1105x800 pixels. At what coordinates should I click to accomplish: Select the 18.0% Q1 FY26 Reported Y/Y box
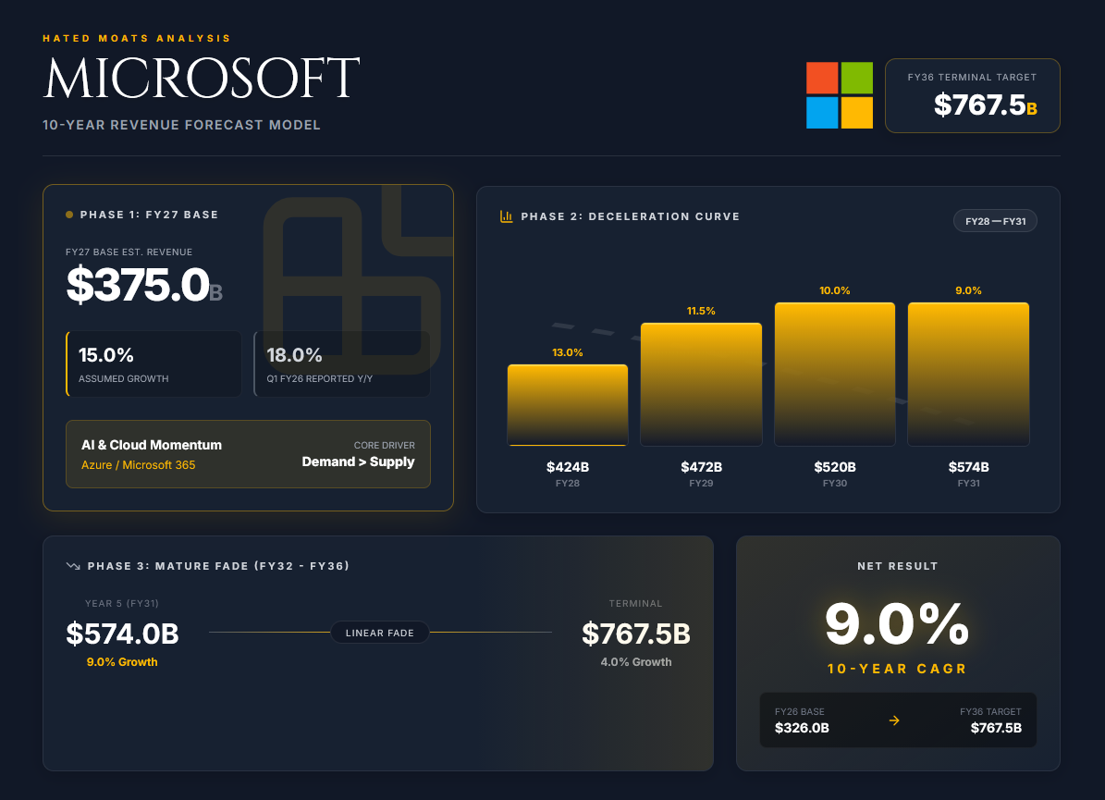[342, 363]
